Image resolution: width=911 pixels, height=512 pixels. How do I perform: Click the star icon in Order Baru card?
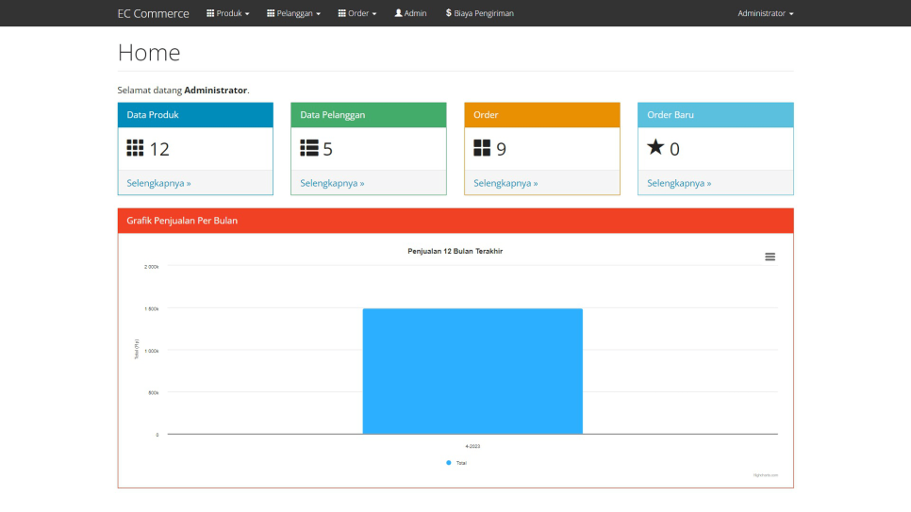[x=655, y=147]
